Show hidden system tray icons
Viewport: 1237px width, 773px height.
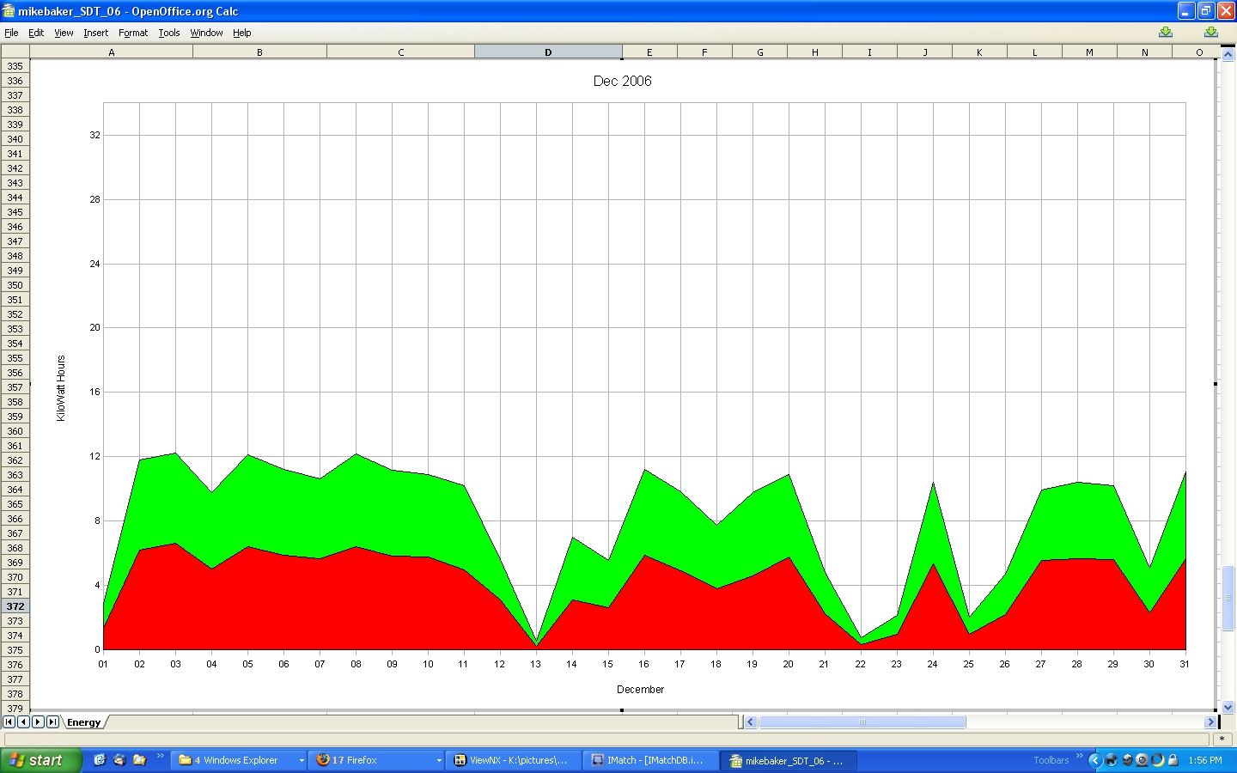click(1094, 760)
